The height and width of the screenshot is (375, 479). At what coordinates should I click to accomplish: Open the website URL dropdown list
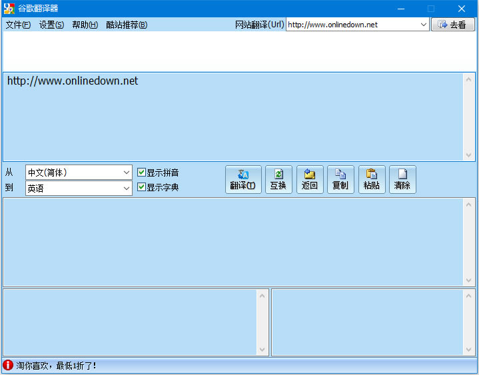pos(424,25)
